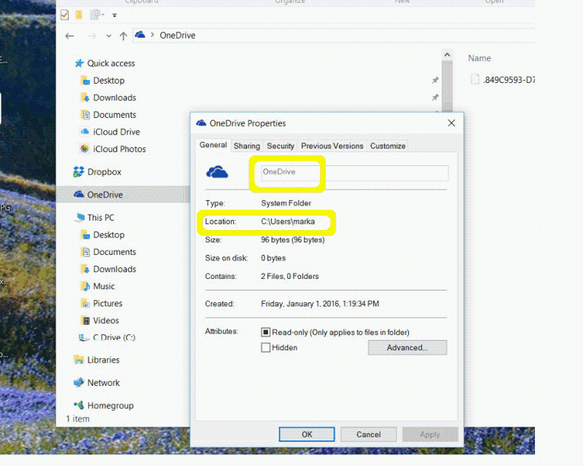This screenshot has height=466, width=583.
Task: Open iCloud Photos from sidebar
Action: pos(119,149)
